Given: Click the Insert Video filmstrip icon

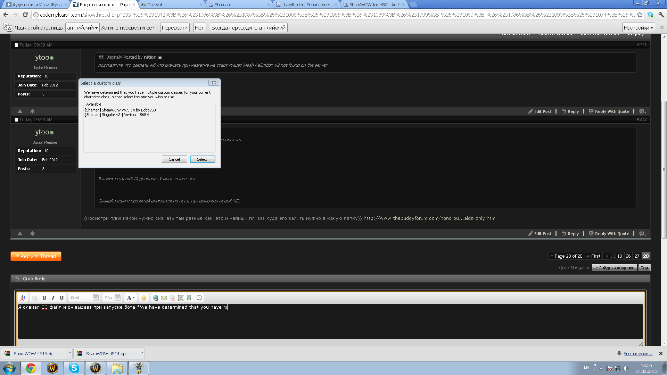Looking at the screenshot, I should tap(189, 298).
